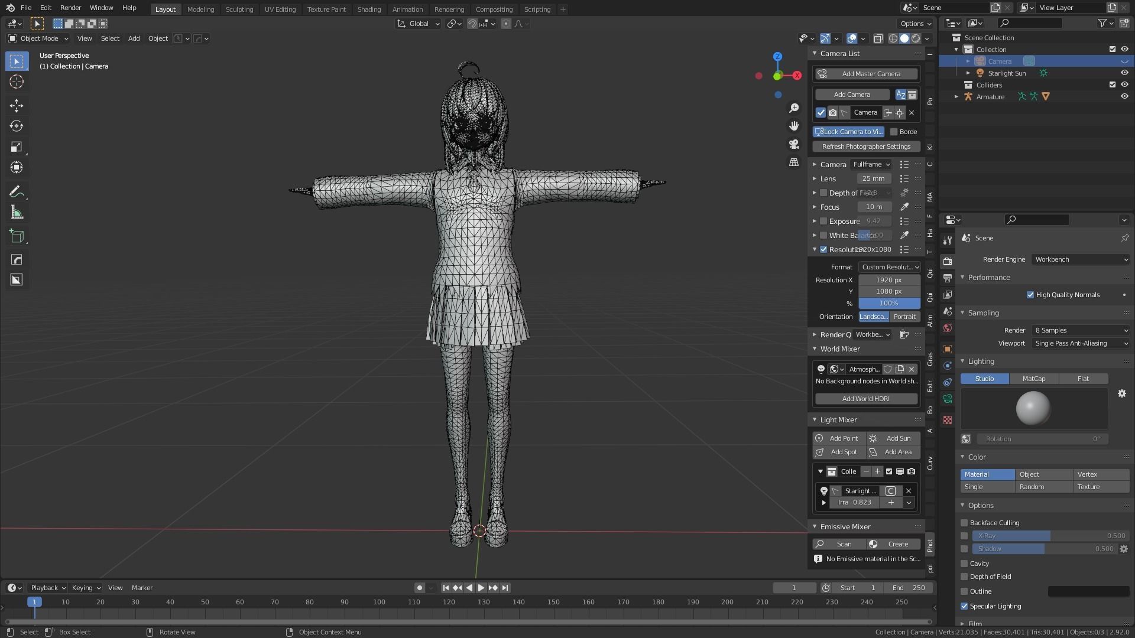Open the viewport Add menu
The image size is (1135, 638).
tap(134, 38)
